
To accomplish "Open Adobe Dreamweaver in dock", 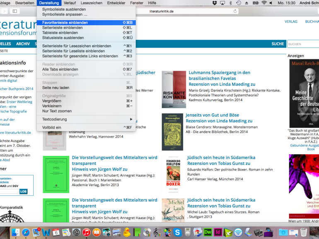I will pos(208,232).
